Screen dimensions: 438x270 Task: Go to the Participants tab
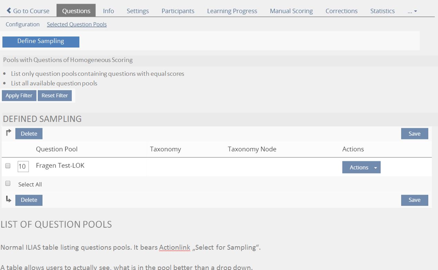point(178,11)
